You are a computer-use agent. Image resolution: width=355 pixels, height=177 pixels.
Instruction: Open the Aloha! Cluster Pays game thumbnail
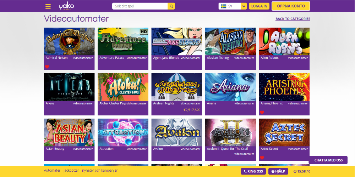click(123, 87)
